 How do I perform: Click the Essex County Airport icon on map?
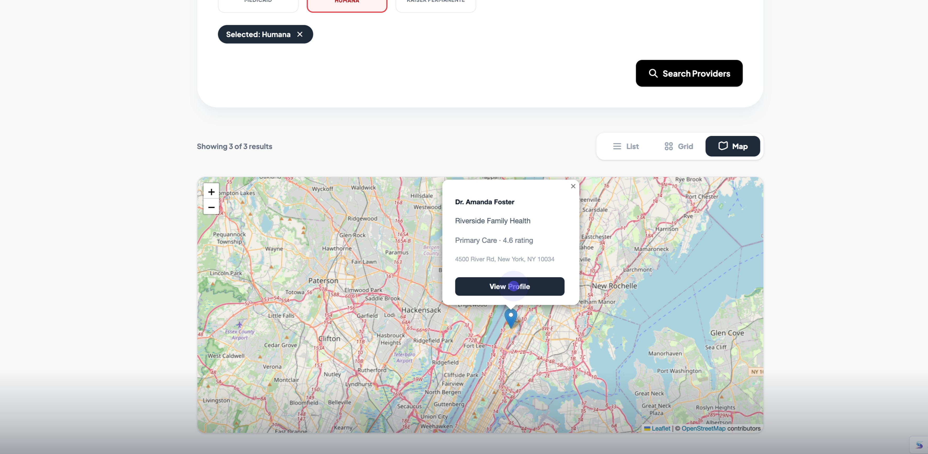point(239,325)
